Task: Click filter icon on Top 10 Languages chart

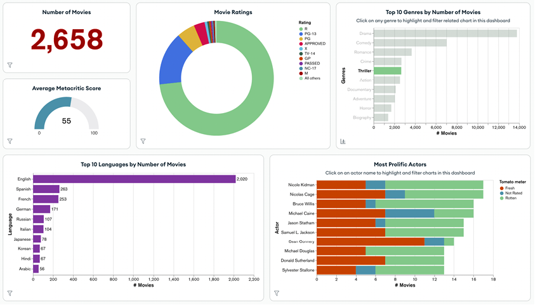Action: point(10,293)
